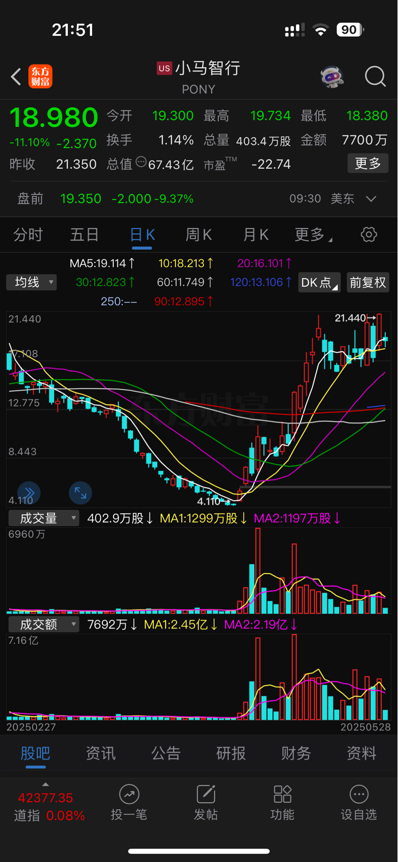Expand the index ticker arrow above 42377.35

click(x=46, y=784)
